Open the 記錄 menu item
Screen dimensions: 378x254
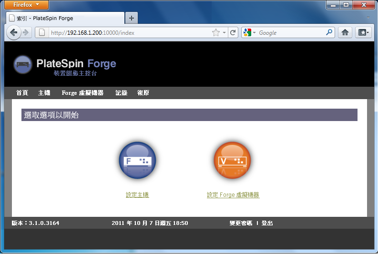coord(121,93)
